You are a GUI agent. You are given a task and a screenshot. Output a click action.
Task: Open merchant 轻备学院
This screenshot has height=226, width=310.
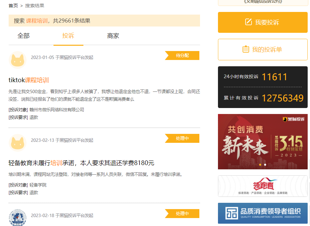point(38,185)
